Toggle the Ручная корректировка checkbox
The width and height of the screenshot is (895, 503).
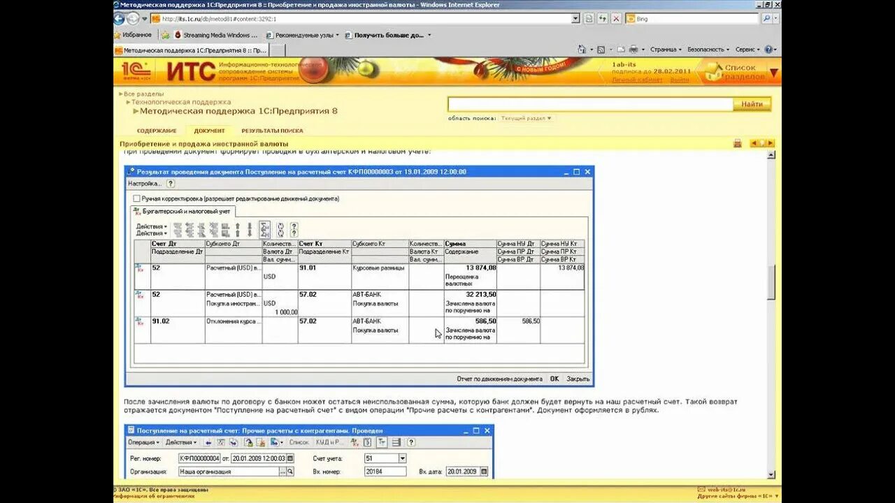pos(136,198)
